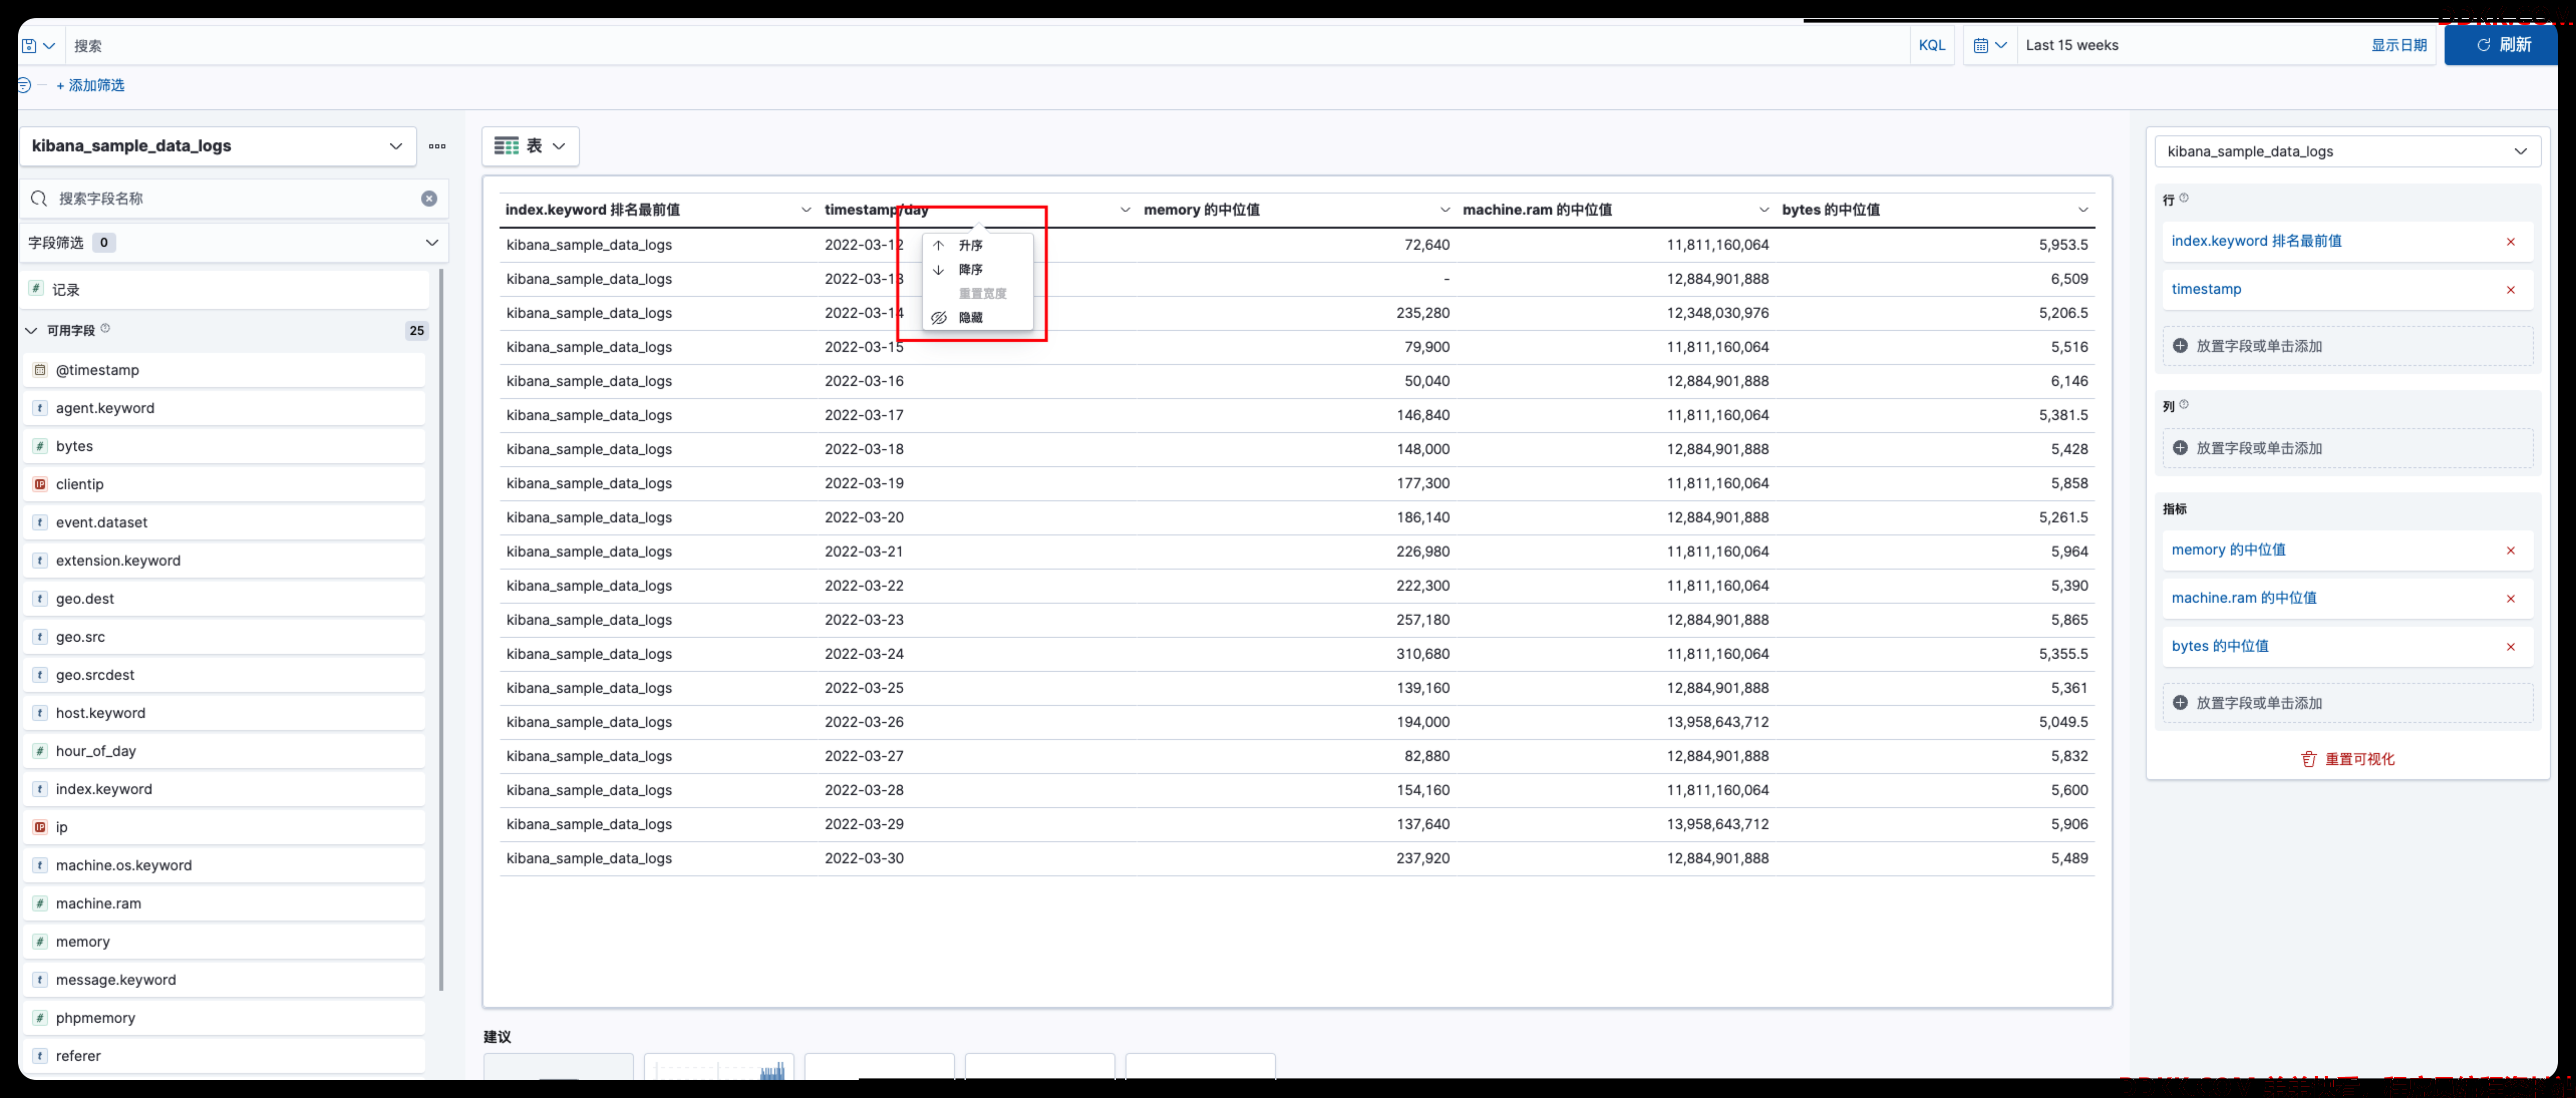This screenshot has width=2576, height=1098.
Task: Open the kibana_sample_data_logs index pattern dropdown
Action: pyautogui.click(x=218, y=146)
